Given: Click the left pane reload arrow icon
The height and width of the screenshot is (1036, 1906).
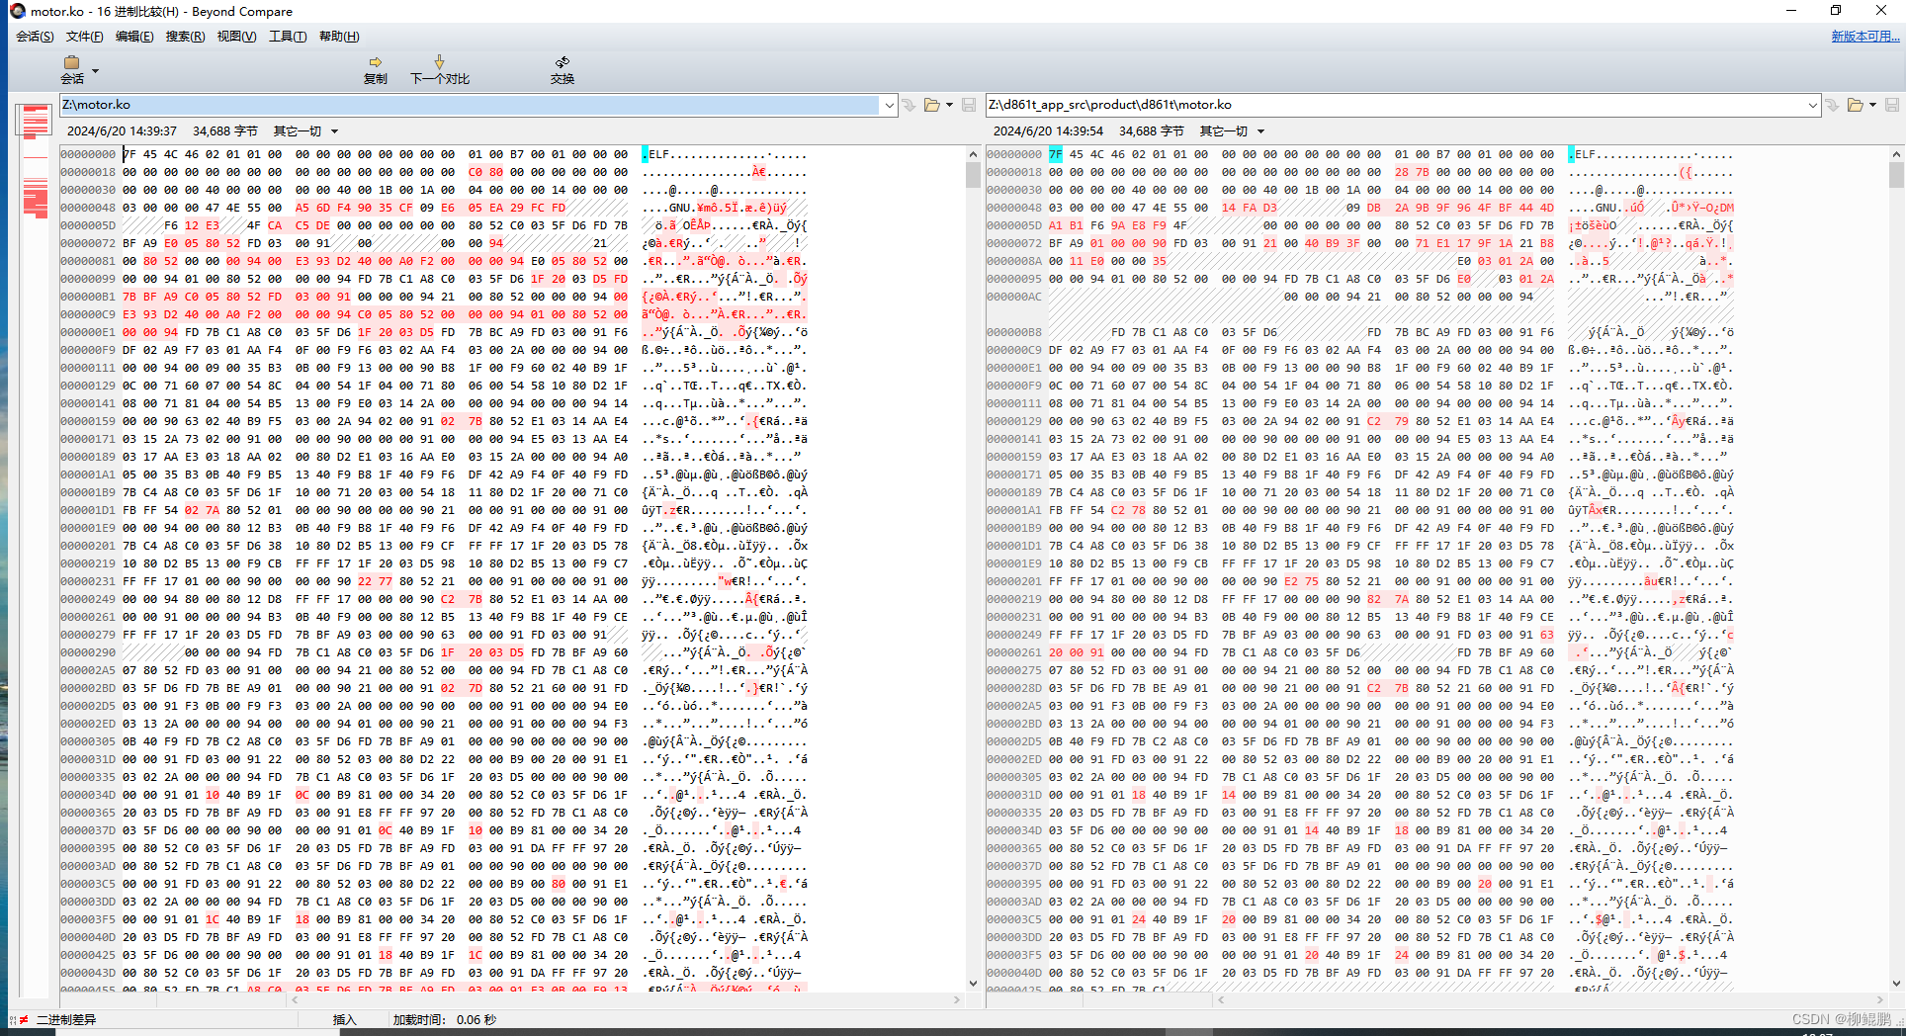Looking at the screenshot, I should (910, 105).
